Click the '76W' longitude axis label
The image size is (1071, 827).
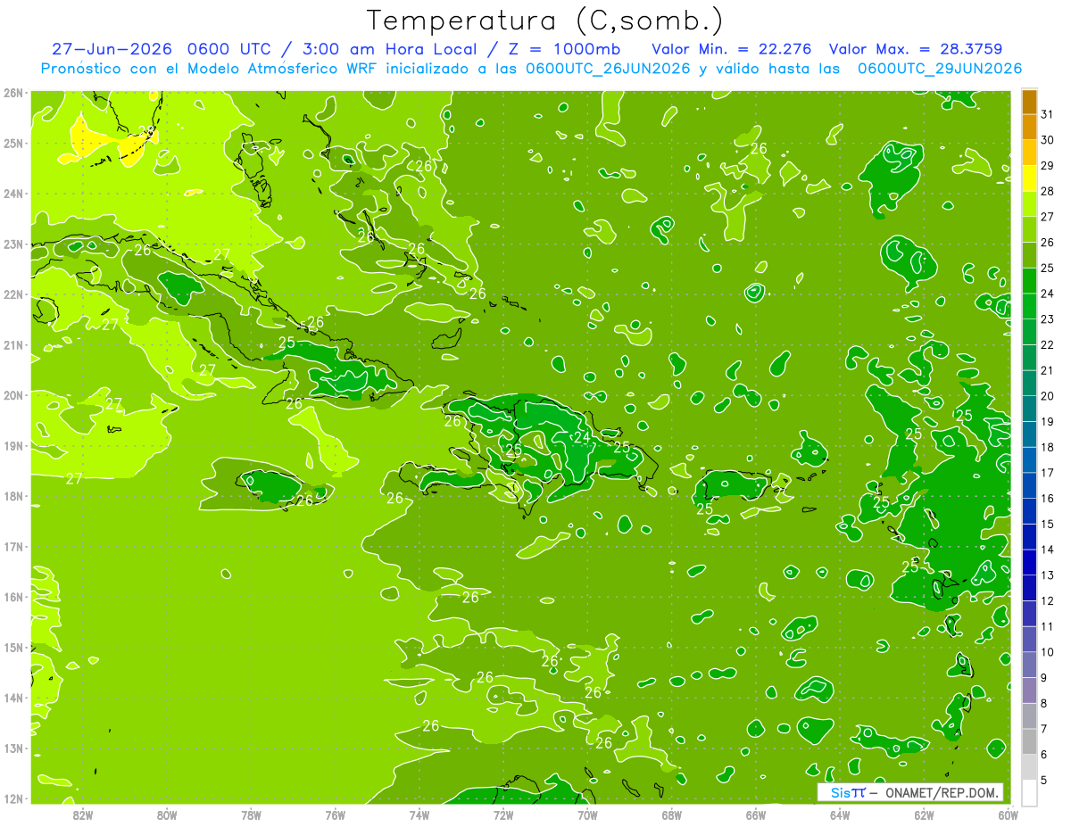pos(335,815)
